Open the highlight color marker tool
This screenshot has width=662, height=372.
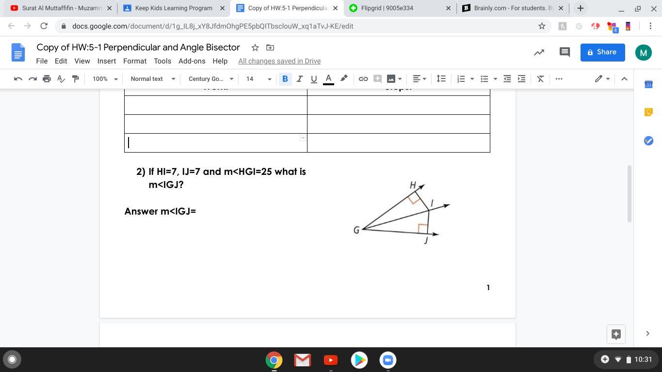click(344, 79)
